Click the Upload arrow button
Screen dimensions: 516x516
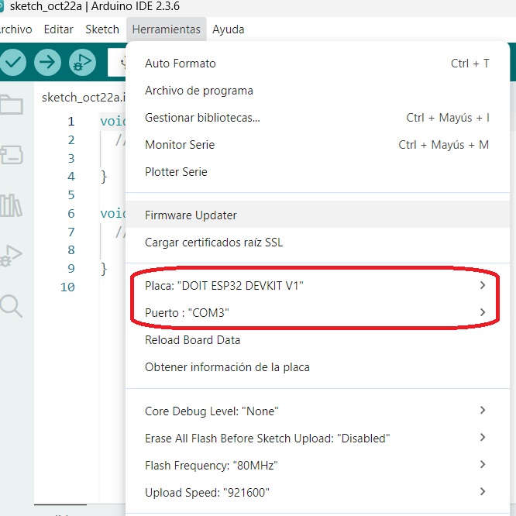(x=47, y=62)
